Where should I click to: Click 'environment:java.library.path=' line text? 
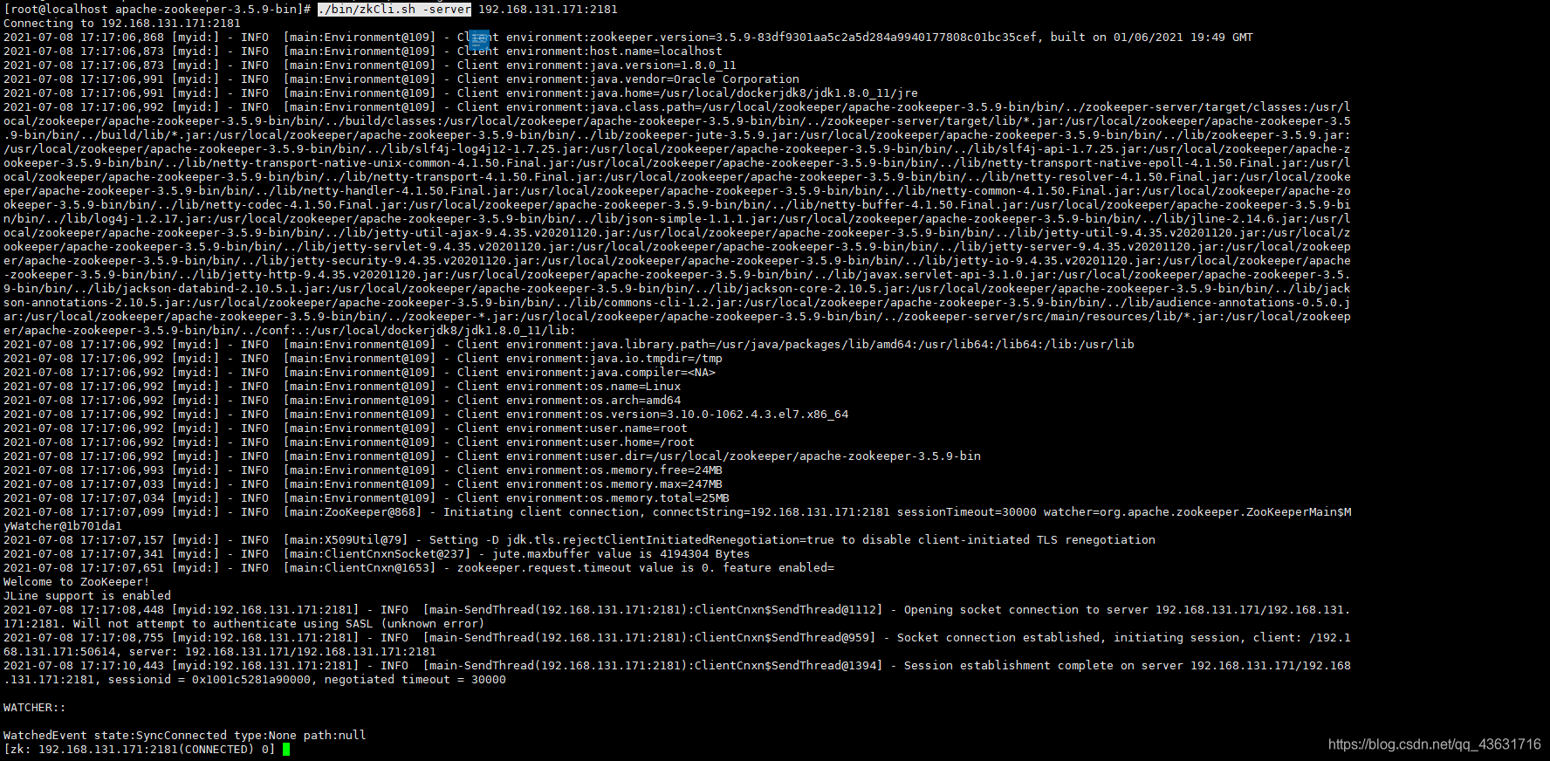point(820,345)
